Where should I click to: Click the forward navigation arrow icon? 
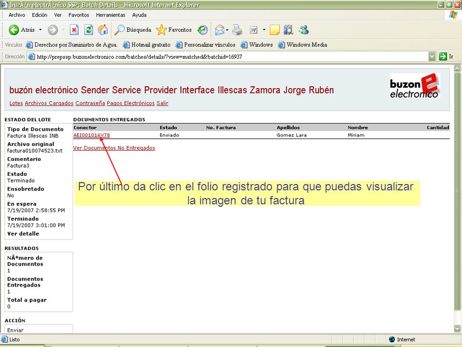(x=53, y=30)
